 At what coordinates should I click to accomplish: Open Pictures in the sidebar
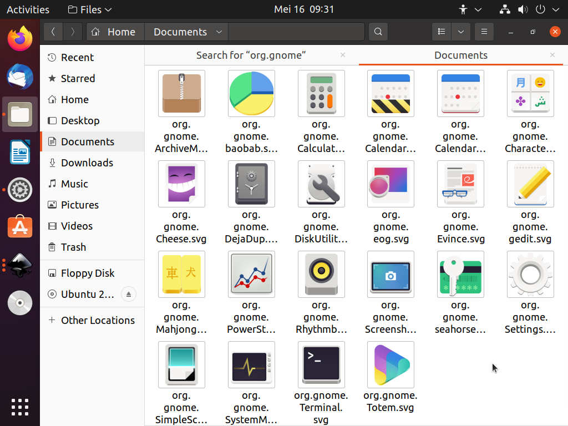point(93,205)
